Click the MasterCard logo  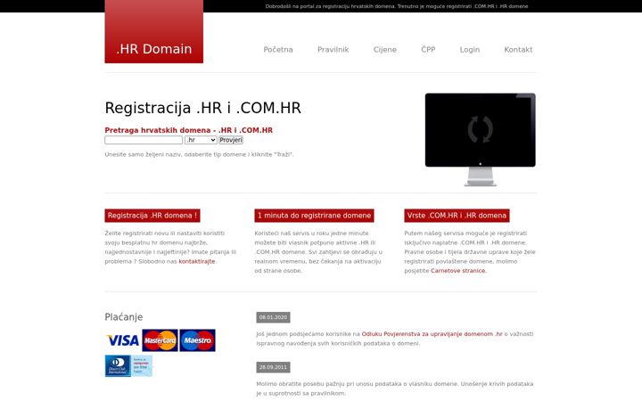160,340
